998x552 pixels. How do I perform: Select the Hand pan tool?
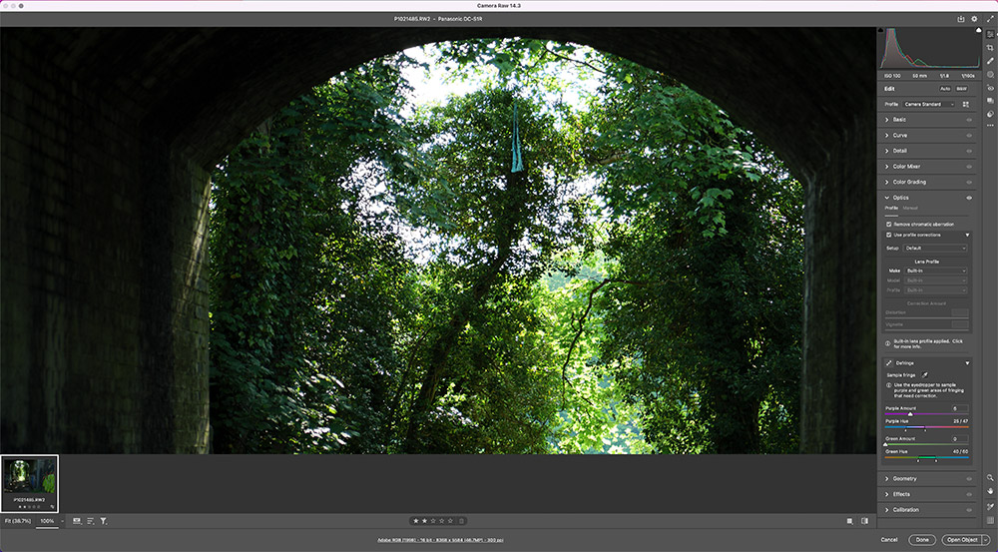pos(990,491)
